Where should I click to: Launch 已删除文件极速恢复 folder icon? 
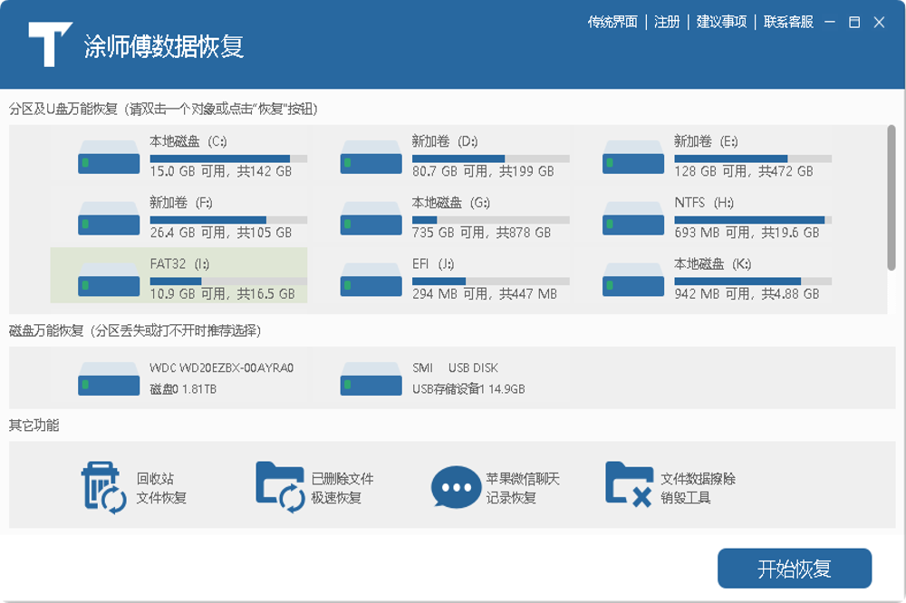(x=279, y=487)
